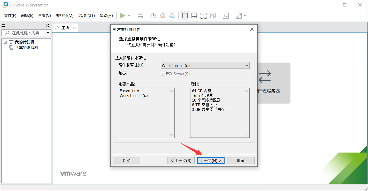Click the Unity mode icon

(x=213, y=16)
